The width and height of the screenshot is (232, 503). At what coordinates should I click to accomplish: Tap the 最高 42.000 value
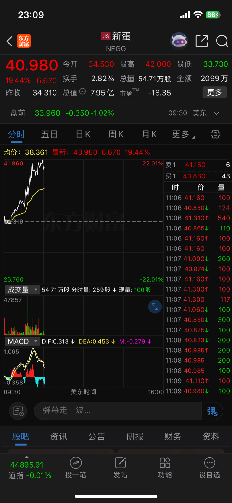158,64
